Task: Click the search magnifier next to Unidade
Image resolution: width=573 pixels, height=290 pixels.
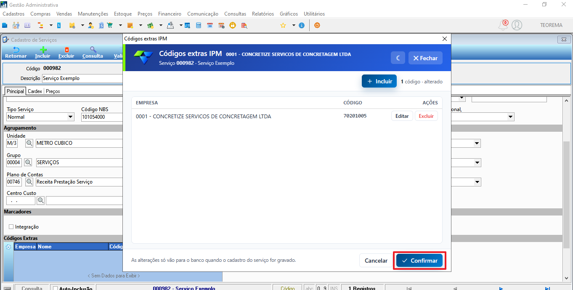Action: coord(29,143)
